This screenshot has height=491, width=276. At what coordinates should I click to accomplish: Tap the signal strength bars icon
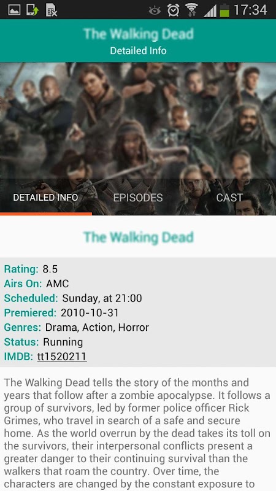click(210, 11)
